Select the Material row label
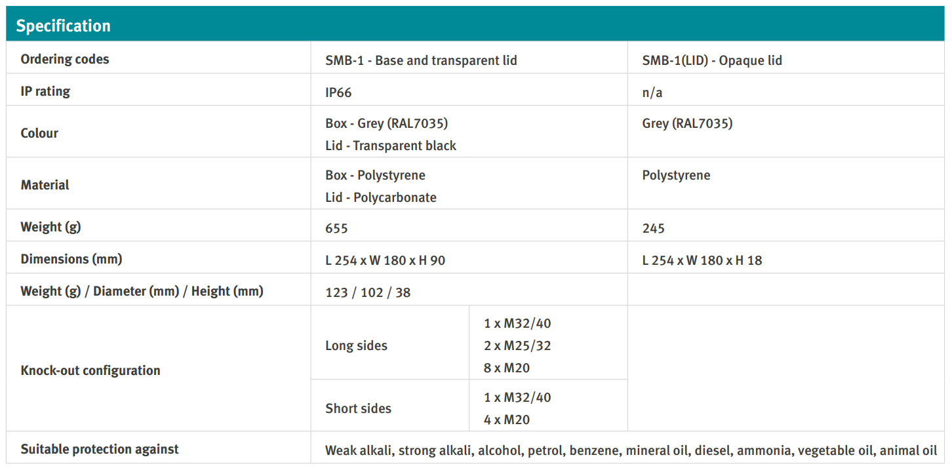The image size is (952, 470). tap(45, 185)
